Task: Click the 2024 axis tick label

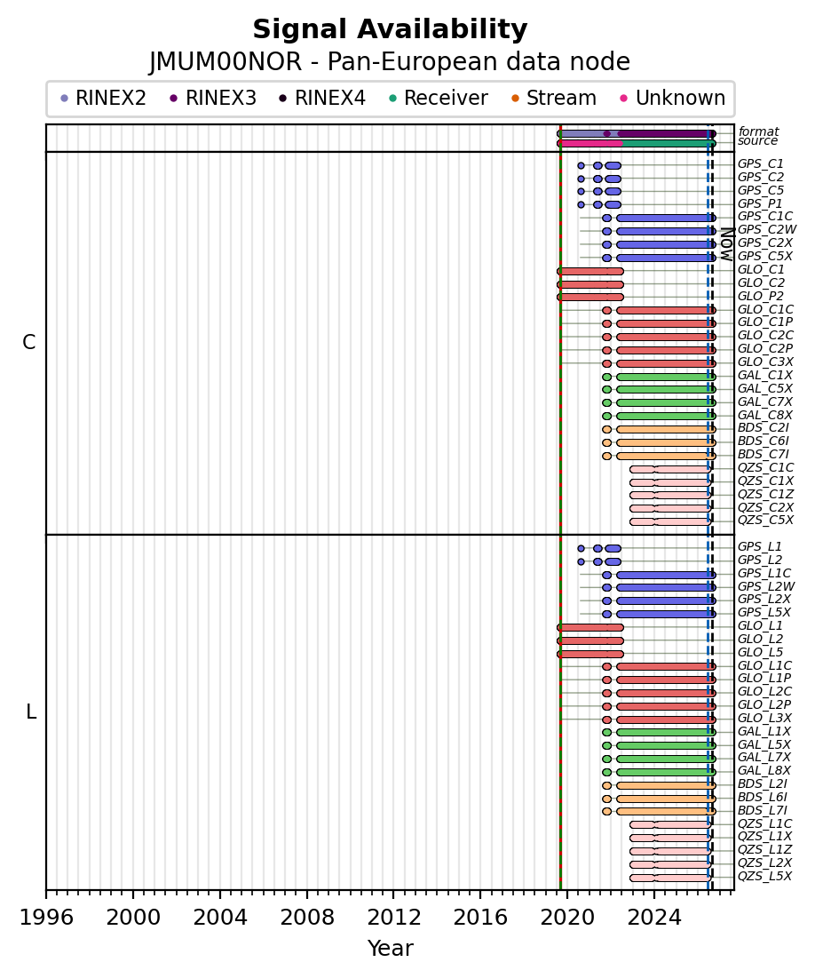Action: click(x=654, y=918)
